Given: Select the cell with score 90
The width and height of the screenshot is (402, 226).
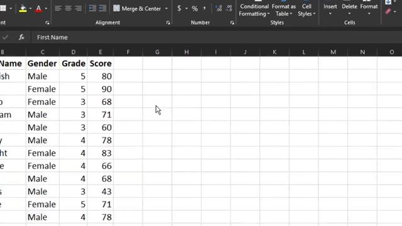Looking at the screenshot, I should coord(100,89).
